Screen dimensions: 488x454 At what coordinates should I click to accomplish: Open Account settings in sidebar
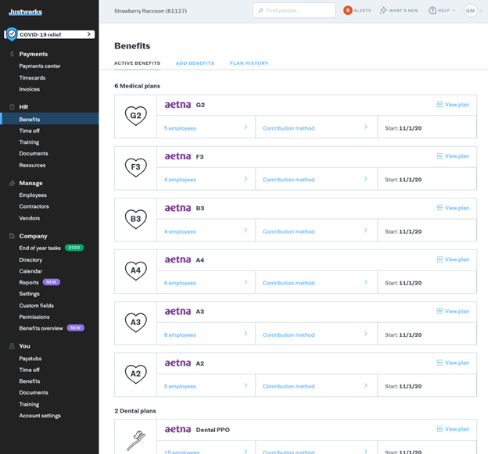click(x=40, y=416)
